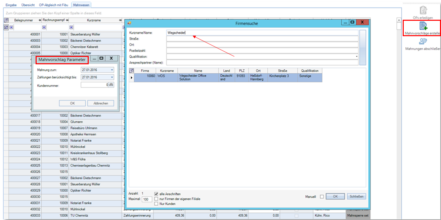Tick the Nur Kunden checkbox

point(156,204)
